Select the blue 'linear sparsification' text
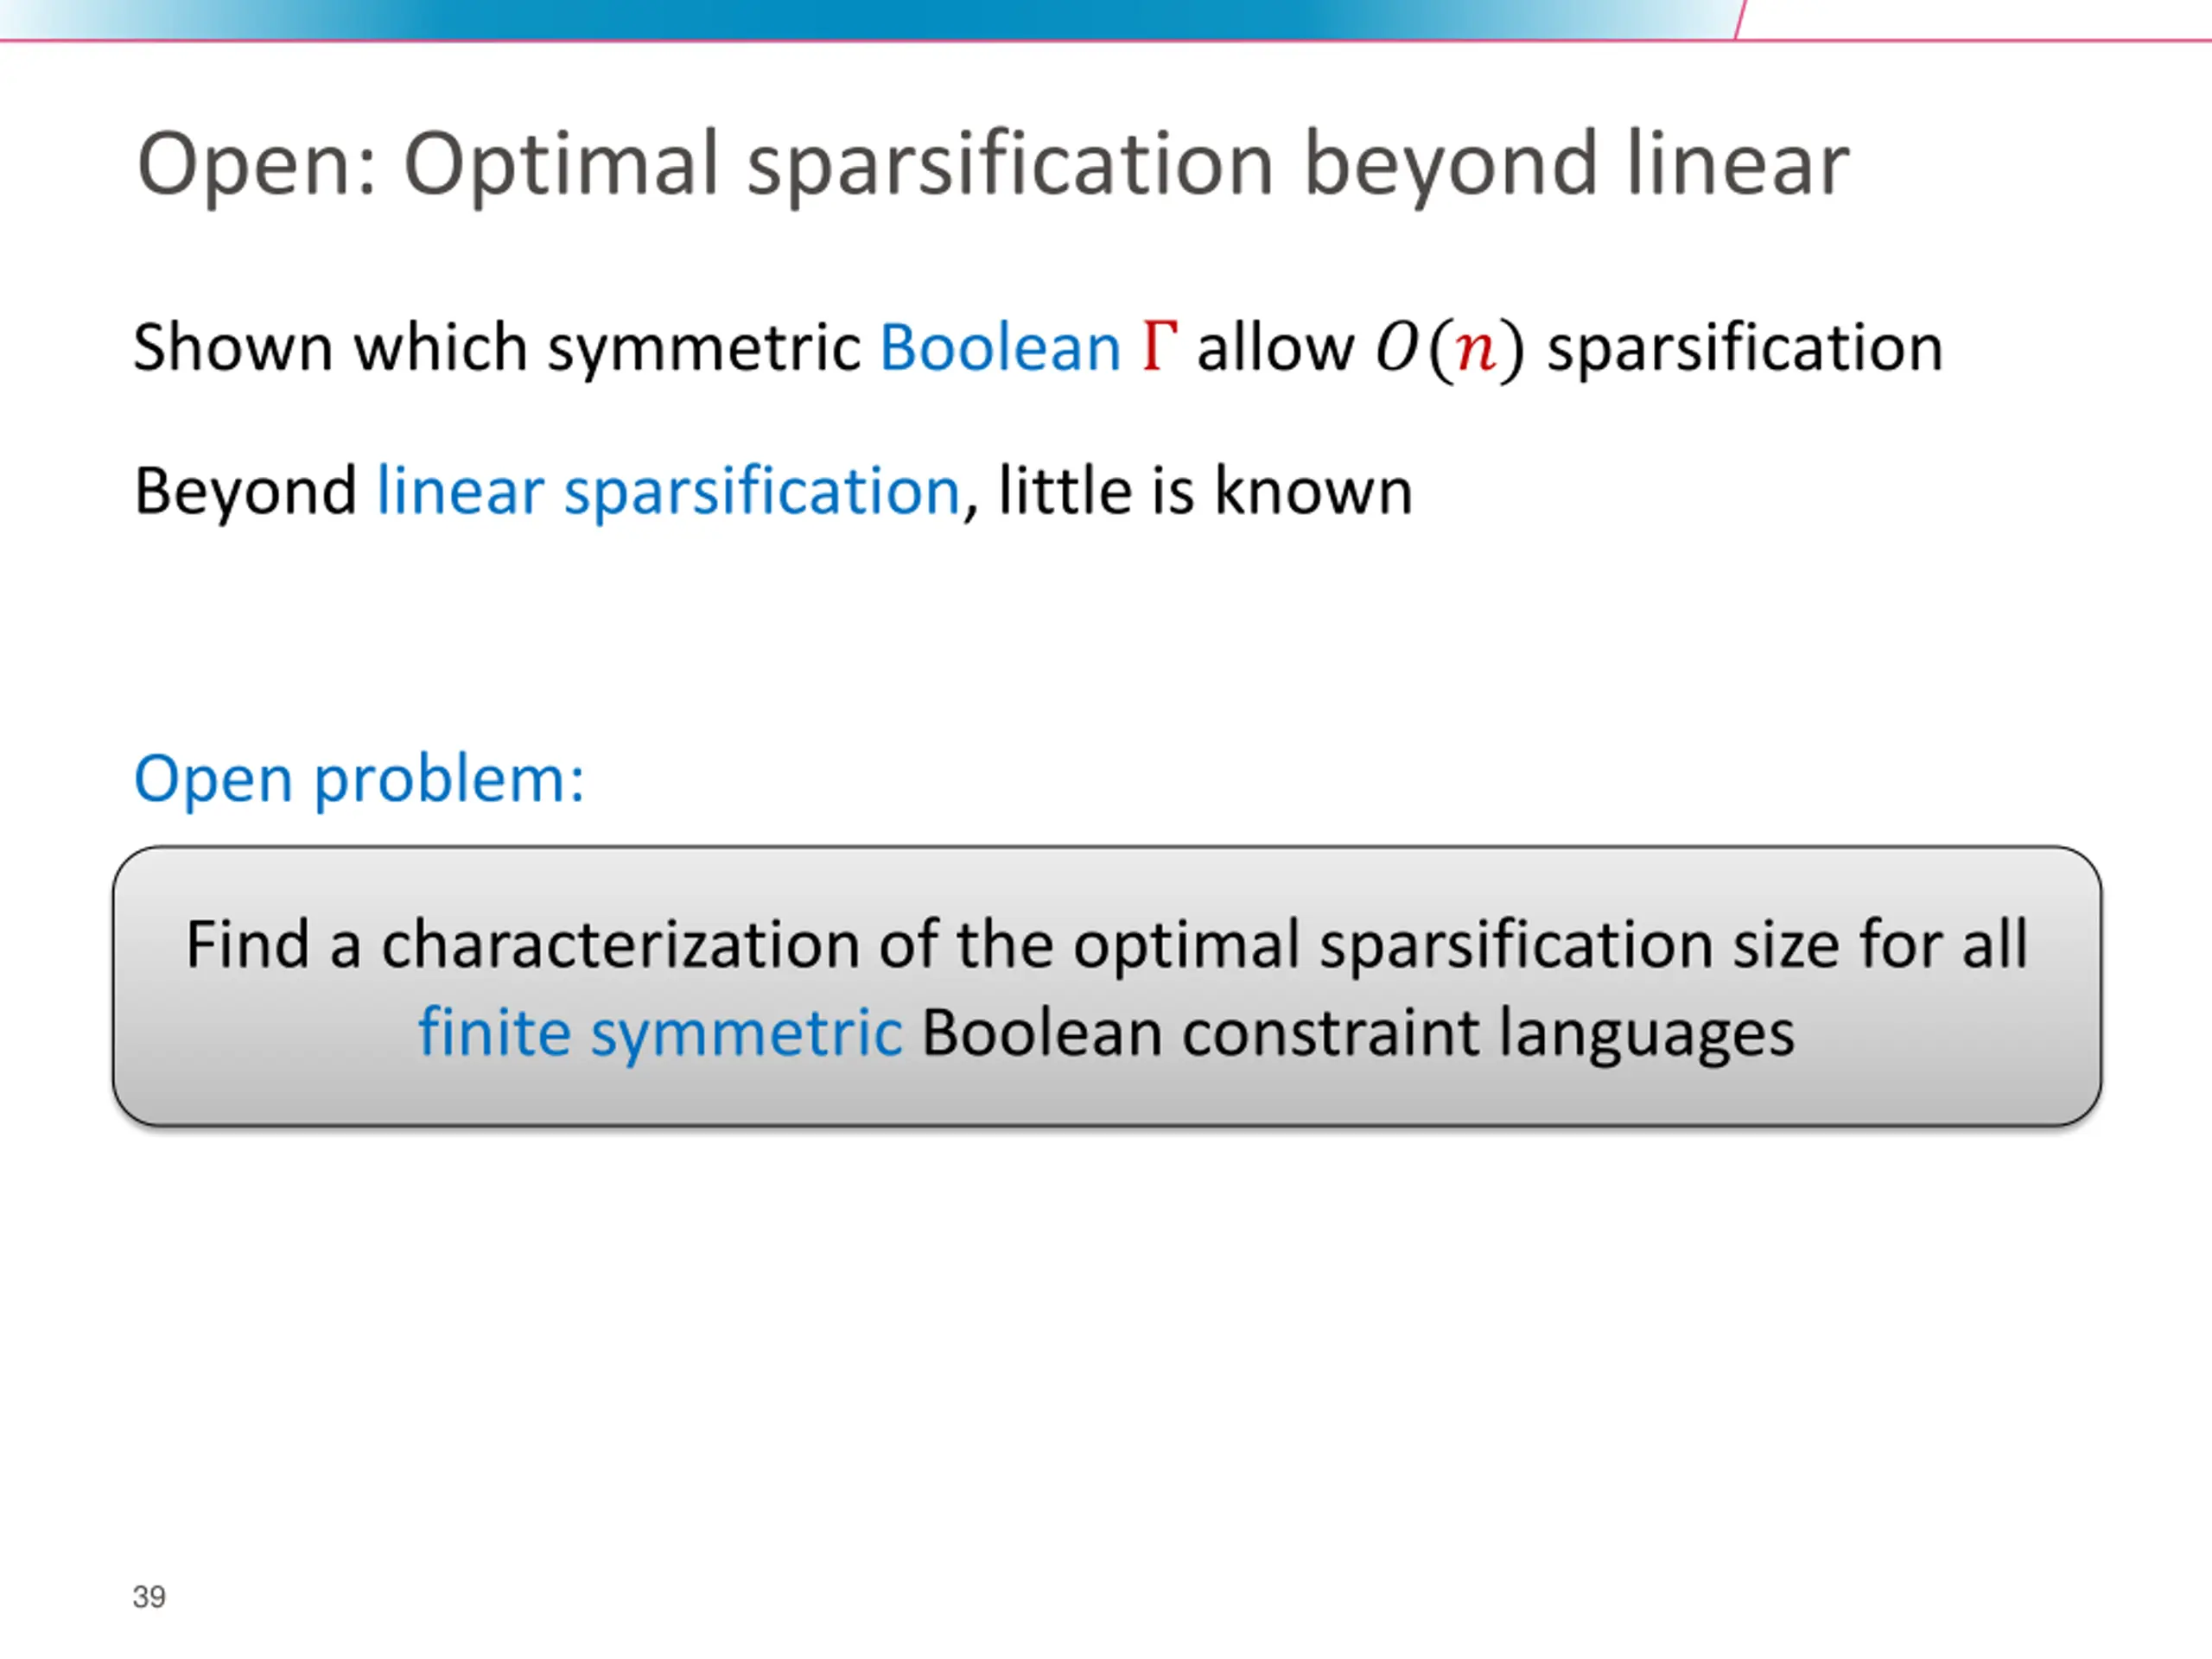2212x1659 pixels. pyautogui.click(x=668, y=492)
